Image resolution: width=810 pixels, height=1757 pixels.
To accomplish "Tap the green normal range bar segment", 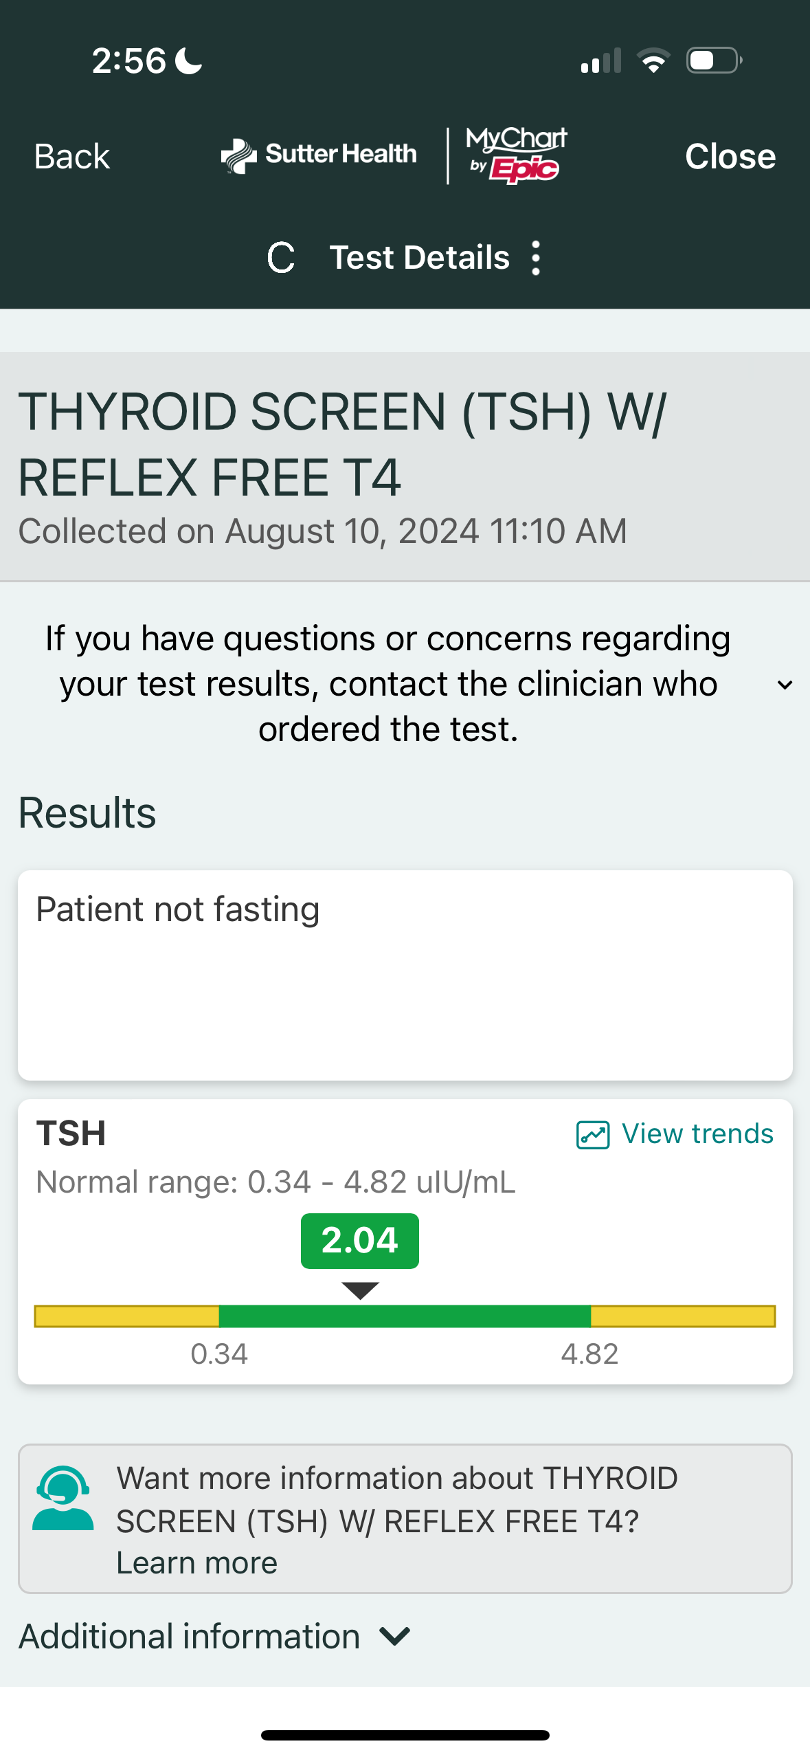I will [405, 1316].
